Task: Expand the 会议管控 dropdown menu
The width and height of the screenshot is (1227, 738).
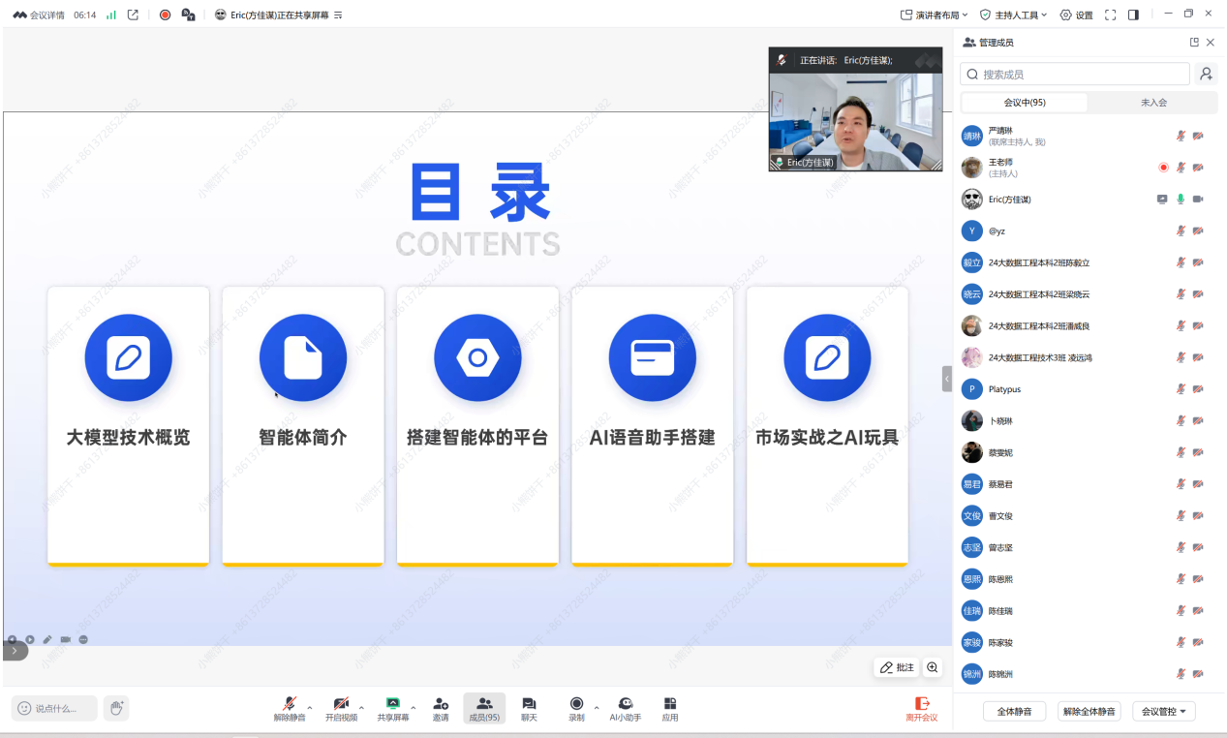Action: coord(1163,710)
